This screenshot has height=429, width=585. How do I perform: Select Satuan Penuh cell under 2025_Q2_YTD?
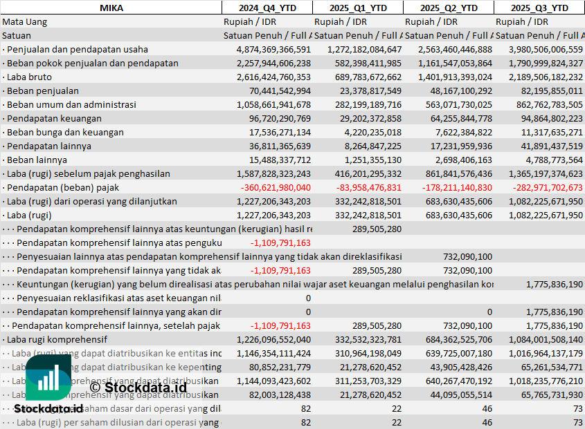[x=449, y=36]
